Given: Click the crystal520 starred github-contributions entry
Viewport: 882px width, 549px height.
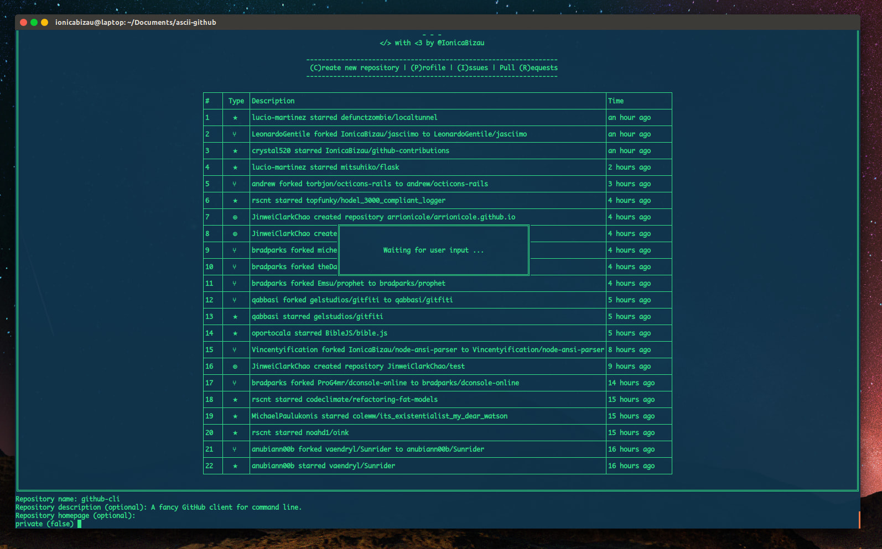Looking at the screenshot, I should [350, 151].
